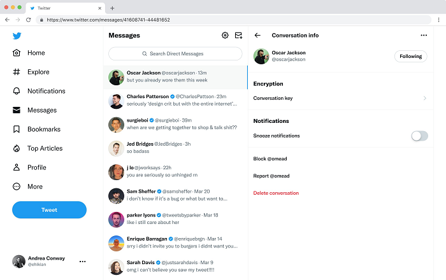
Task: Compose a new message icon
Action: tap(238, 36)
